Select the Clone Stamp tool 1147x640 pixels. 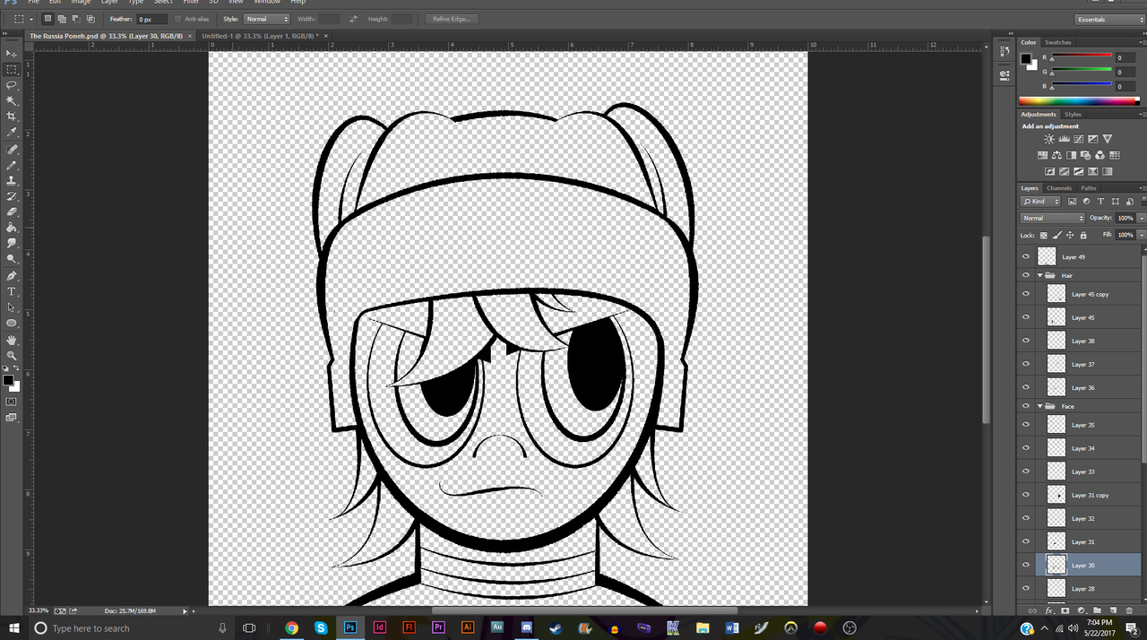coord(12,180)
